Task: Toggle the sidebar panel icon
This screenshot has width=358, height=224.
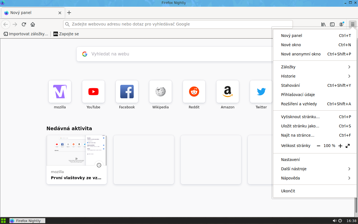Action: 332,24
